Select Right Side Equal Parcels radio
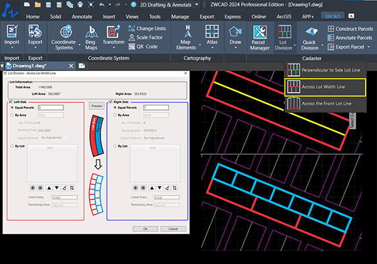 pyautogui.click(x=115, y=107)
